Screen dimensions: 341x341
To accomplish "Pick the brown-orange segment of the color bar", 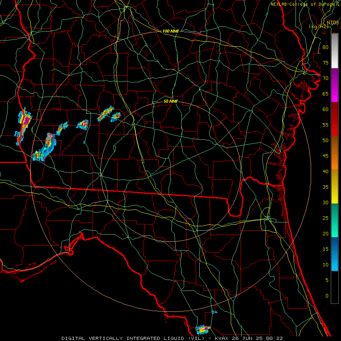I will click(x=335, y=152).
